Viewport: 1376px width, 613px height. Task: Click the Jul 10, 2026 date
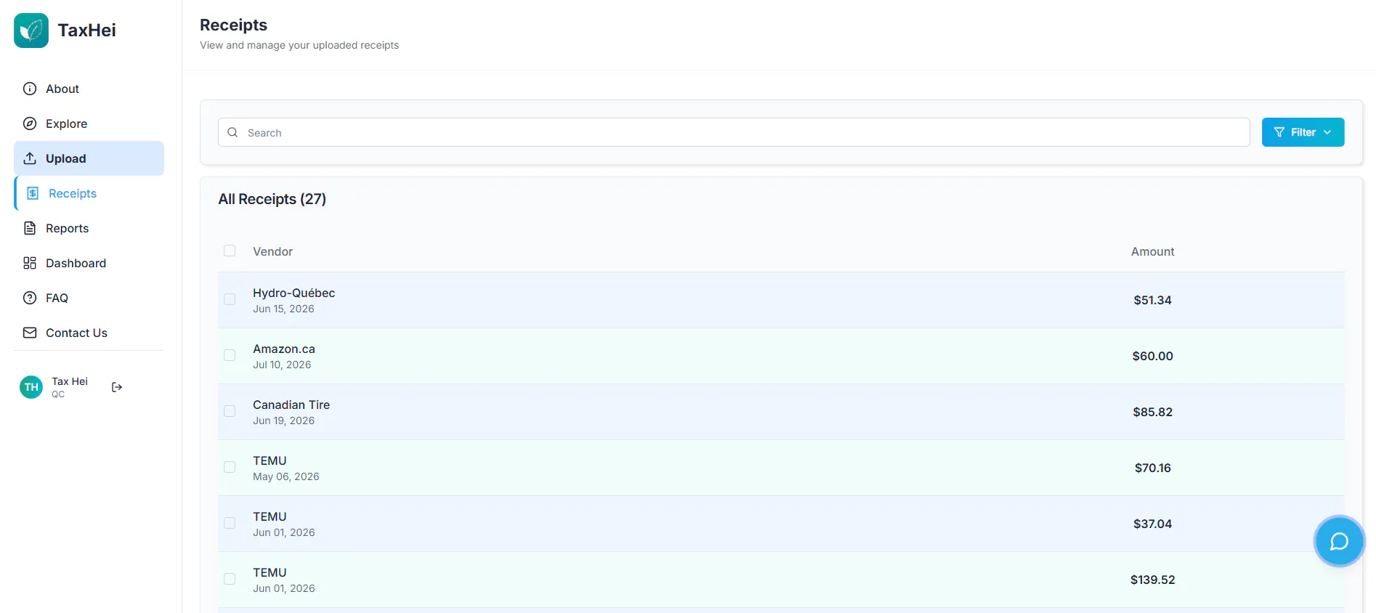[282, 365]
